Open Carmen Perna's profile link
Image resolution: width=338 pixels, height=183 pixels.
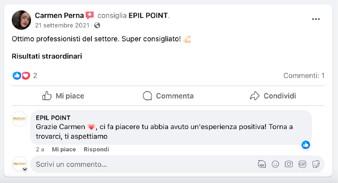point(59,16)
